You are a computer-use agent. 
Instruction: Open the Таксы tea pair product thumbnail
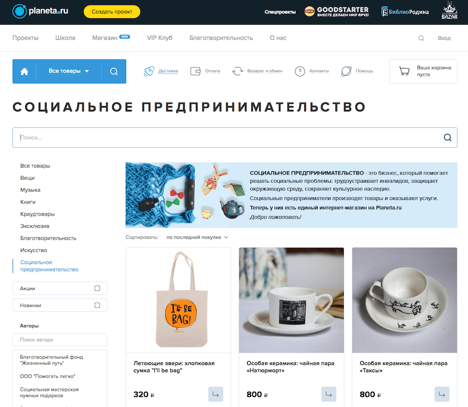404,300
